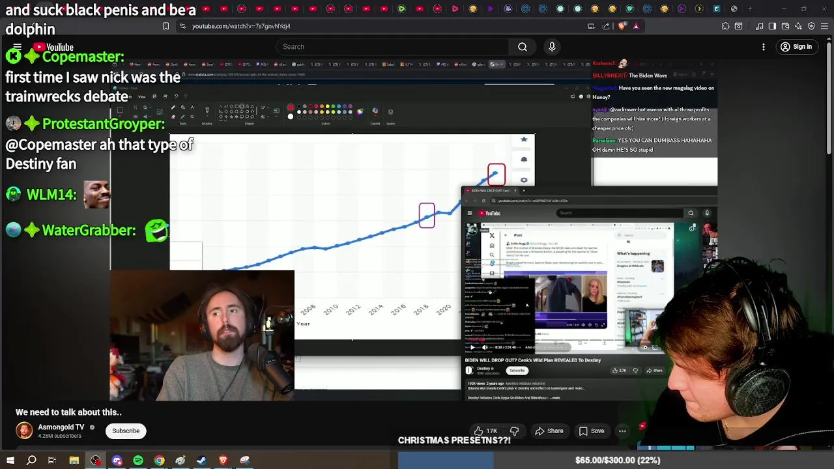The width and height of the screenshot is (834, 469).
Task: Click the Sign in button
Action: (796, 47)
